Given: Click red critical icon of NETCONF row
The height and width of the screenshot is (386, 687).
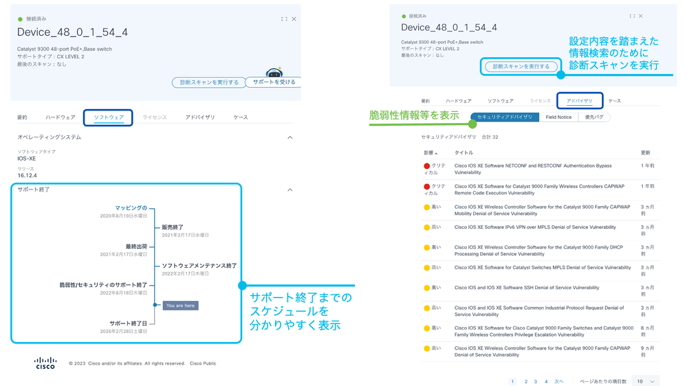Looking at the screenshot, I should tap(427, 166).
